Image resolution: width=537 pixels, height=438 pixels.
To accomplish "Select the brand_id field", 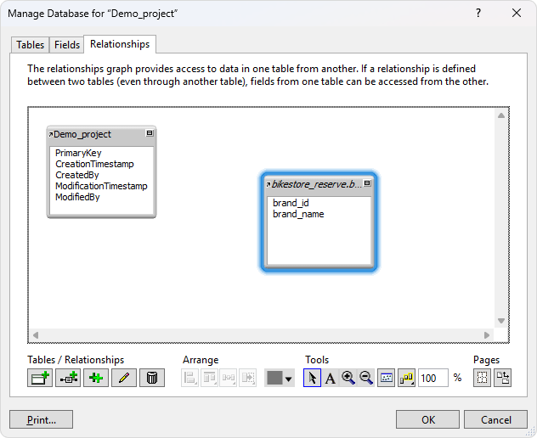I will [291, 203].
